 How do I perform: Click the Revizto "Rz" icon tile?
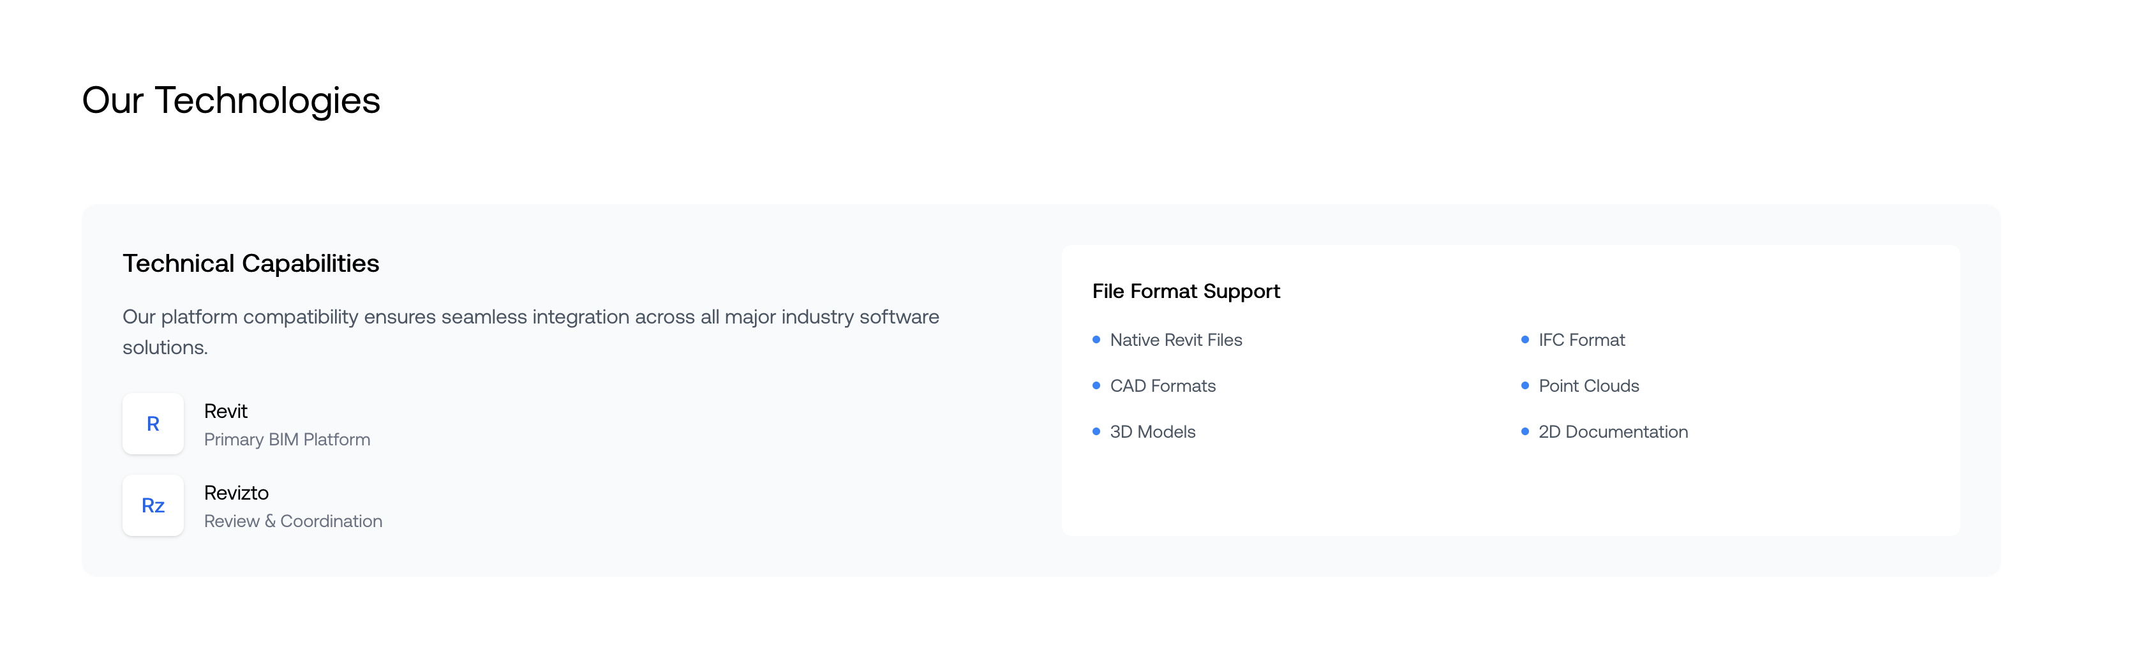[x=153, y=505]
